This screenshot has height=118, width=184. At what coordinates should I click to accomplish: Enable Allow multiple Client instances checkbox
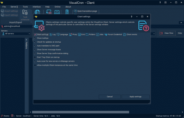pyautogui.click(x=35, y=65)
